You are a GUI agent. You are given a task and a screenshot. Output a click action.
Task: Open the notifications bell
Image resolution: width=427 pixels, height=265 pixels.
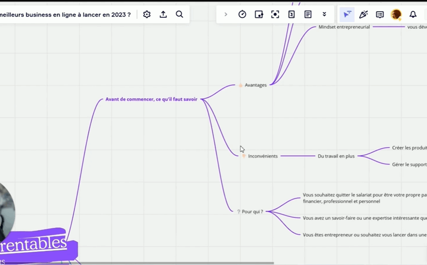[x=413, y=15]
